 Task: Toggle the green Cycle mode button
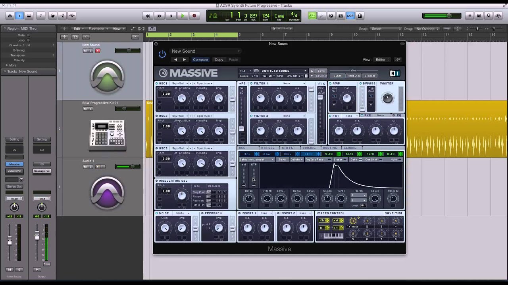(x=312, y=16)
